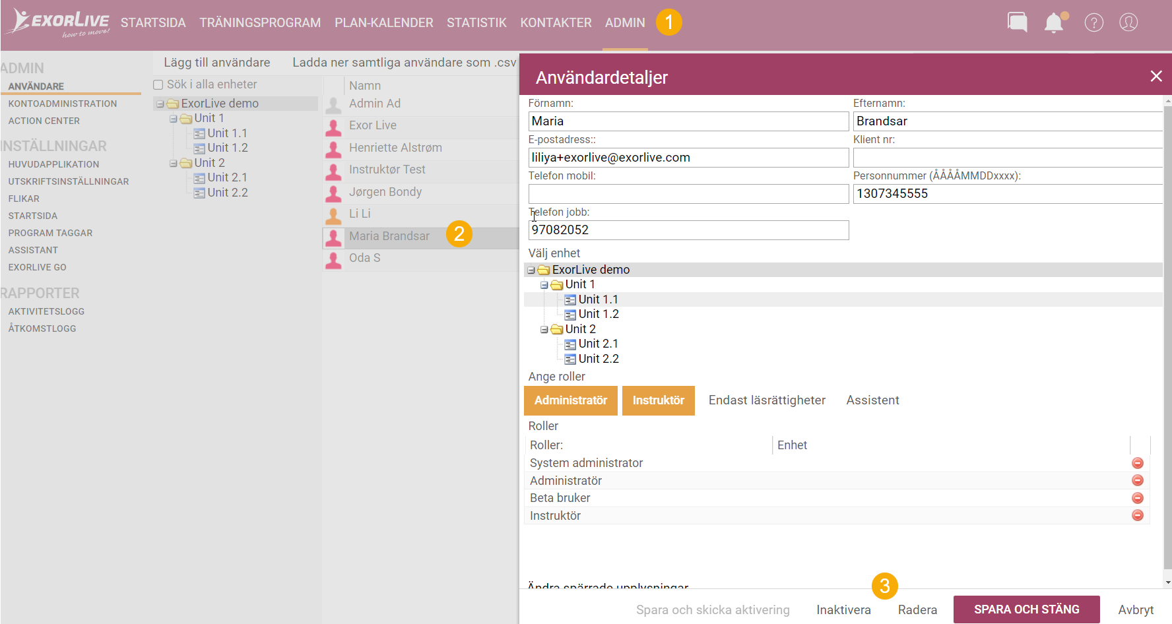The height and width of the screenshot is (624, 1172).
Task: Enable the Endast läsrättigheter role
Action: [x=767, y=400]
